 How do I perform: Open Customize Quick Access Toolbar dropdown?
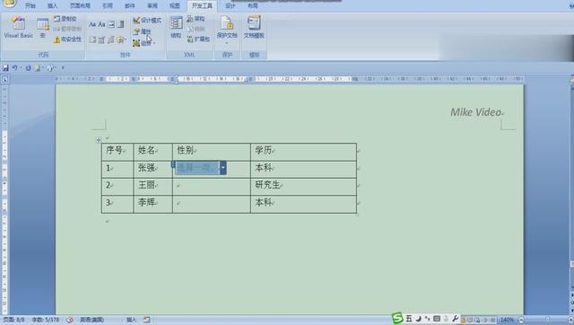[63, 68]
